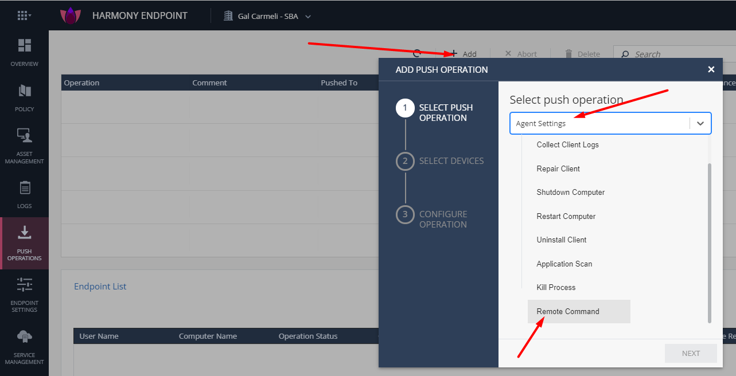Sort by the Comment column header
The image size is (736, 376).
pos(209,83)
